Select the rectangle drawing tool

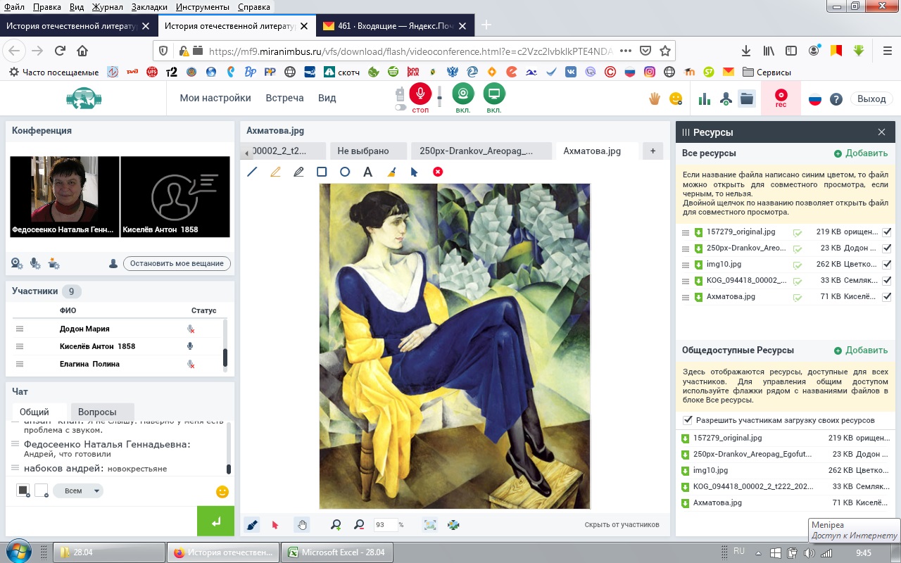322,172
